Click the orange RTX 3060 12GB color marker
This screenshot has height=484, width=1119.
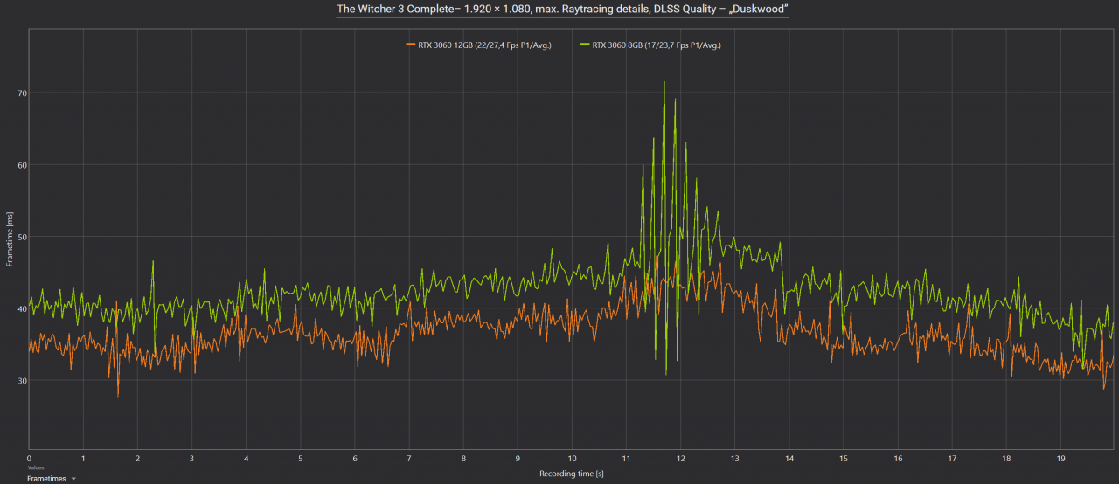point(411,45)
